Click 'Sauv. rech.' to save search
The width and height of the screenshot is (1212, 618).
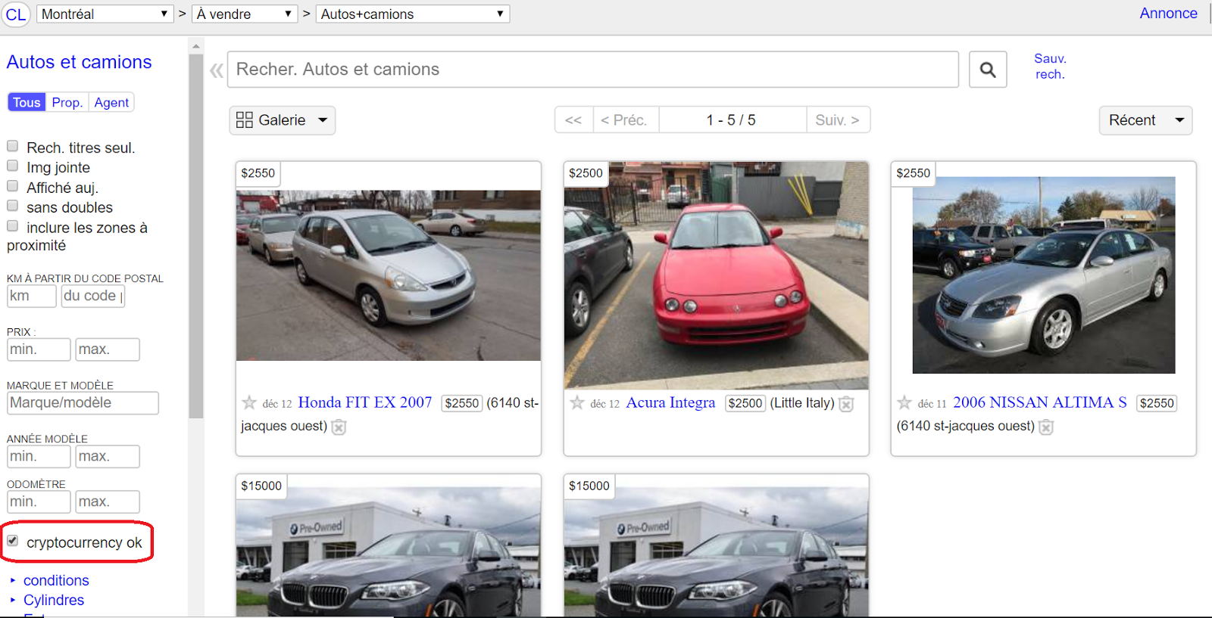click(1050, 67)
